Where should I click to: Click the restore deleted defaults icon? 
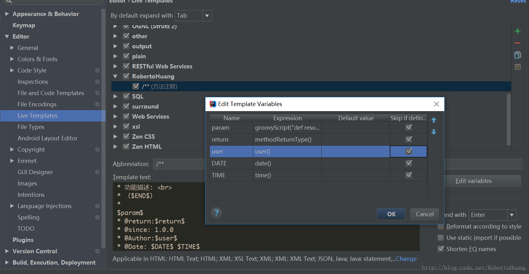click(518, 67)
